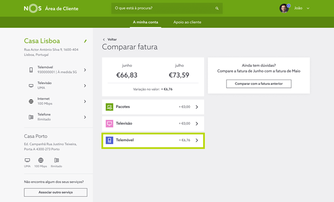Click the blue Telemóvel icon

point(109,140)
